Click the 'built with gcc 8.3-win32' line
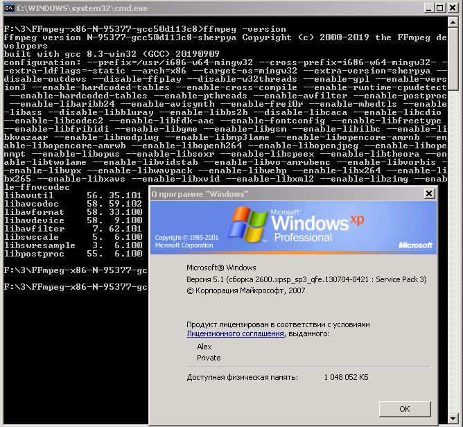 pyautogui.click(x=112, y=54)
